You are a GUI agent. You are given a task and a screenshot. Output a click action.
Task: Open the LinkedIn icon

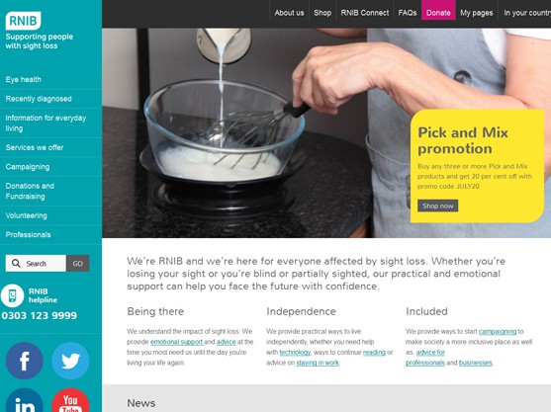click(25, 400)
